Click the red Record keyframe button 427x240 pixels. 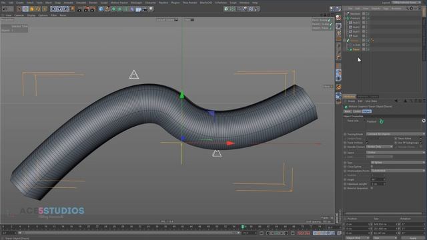coord(300,233)
